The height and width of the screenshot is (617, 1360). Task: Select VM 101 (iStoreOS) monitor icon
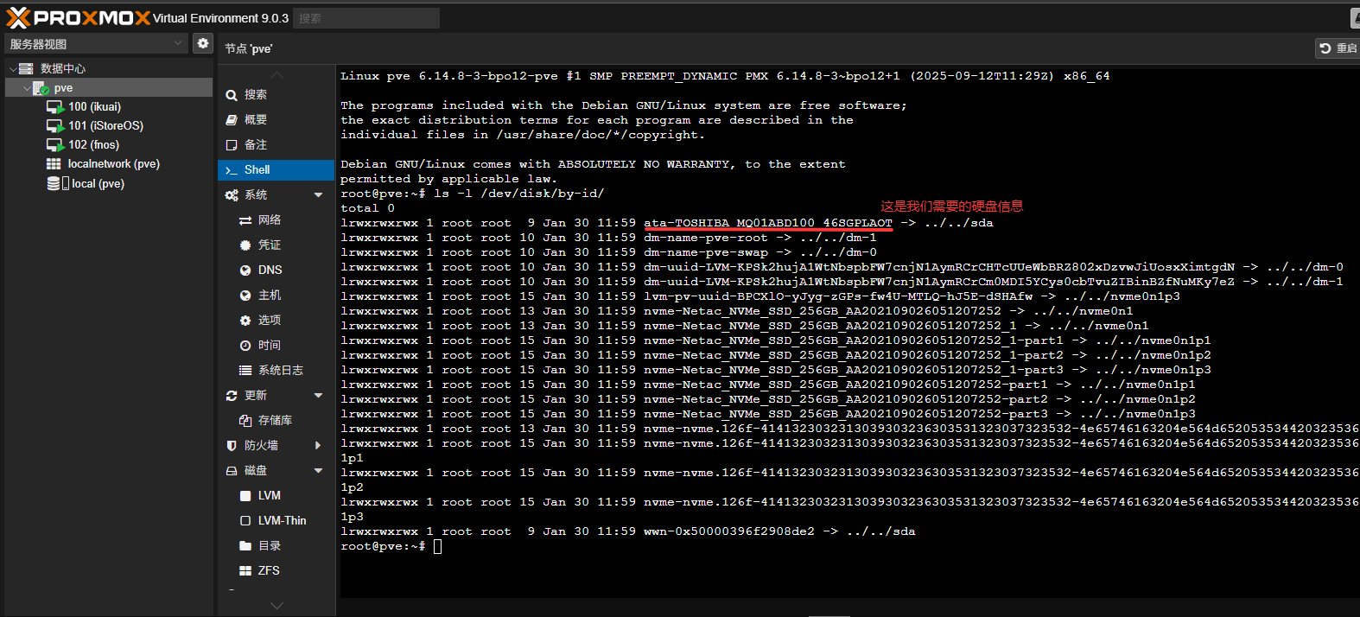(x=55, y=126)
